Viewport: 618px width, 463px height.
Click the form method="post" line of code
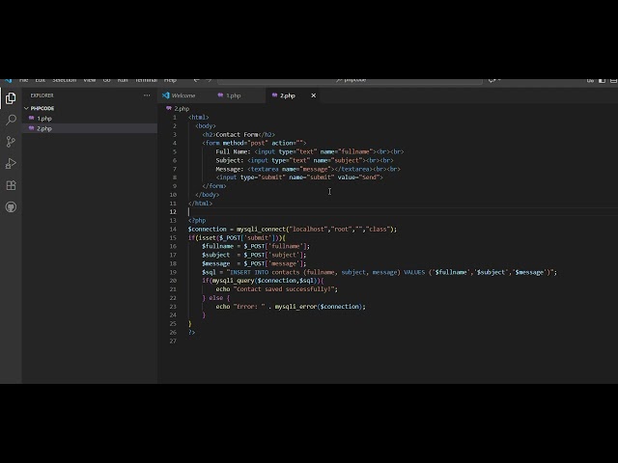click(x=254, y=143)
